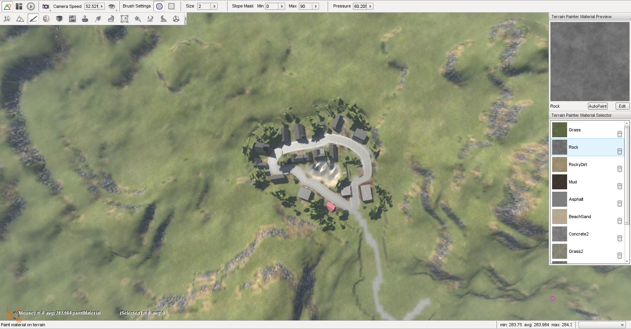Screen dimensions: 631x329
Task: Click the Play Game button
Action: click(31, 6)
